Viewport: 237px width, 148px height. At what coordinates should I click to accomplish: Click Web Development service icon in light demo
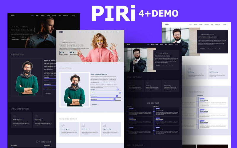click(x=63, y=126)
